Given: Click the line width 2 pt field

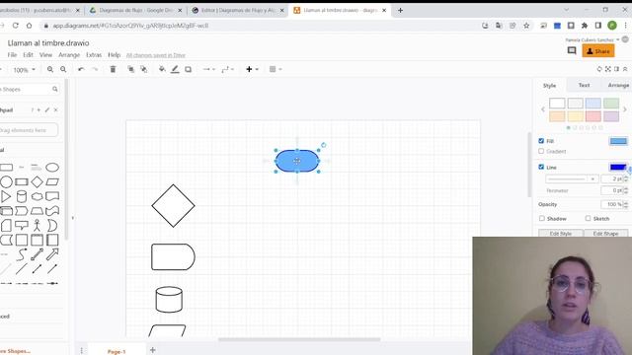Looking at the screenshot, I should (x=612, y=178).
